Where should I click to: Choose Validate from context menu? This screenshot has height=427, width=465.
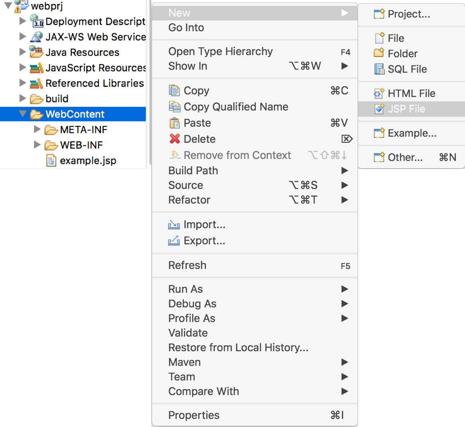point(255,333)
